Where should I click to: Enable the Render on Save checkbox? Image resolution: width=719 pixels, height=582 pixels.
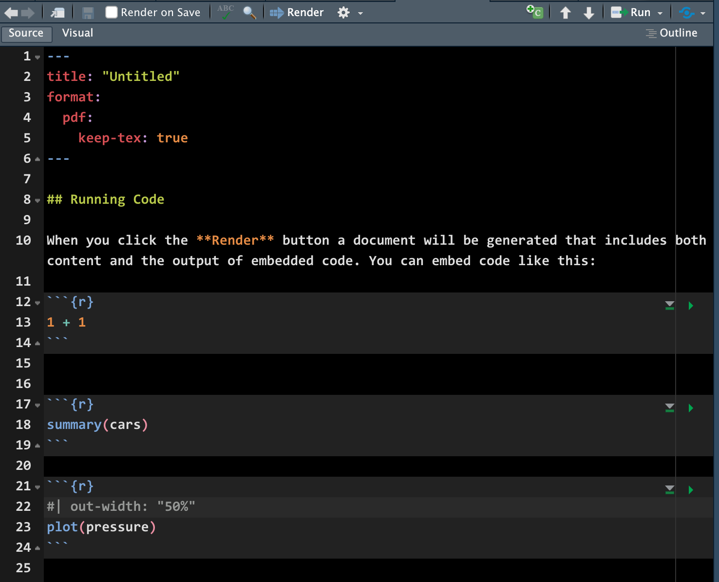pyautogui.click(x=112, y=12)
